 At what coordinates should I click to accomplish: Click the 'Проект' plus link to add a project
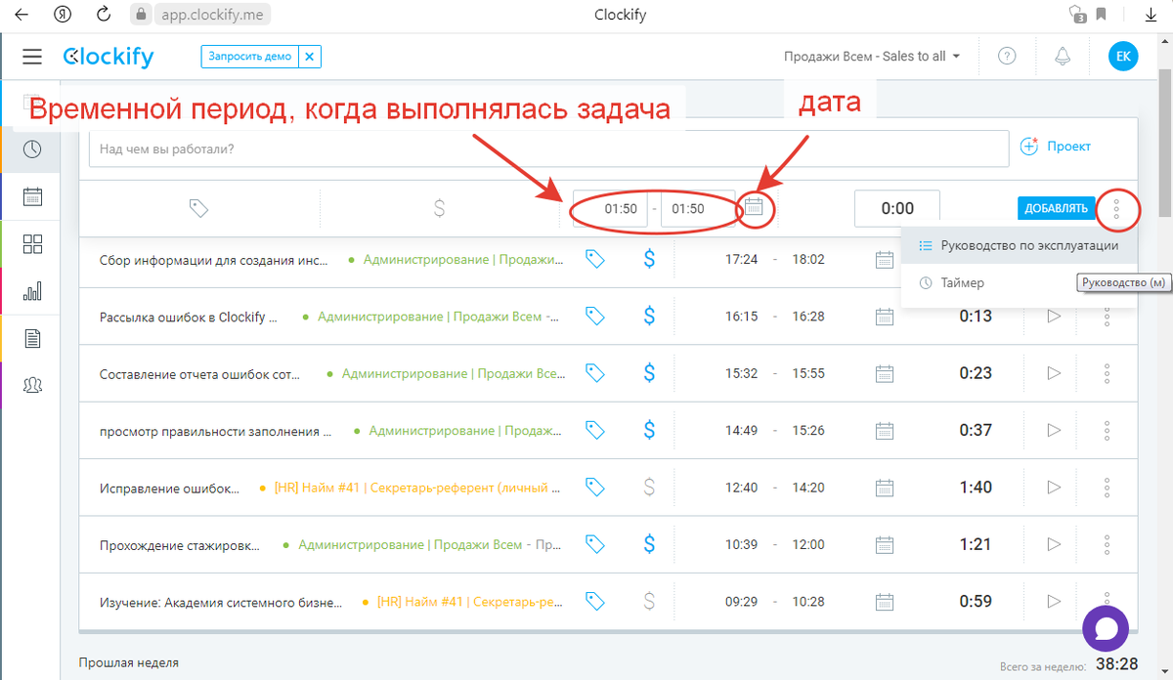(x=1055, y=147)
